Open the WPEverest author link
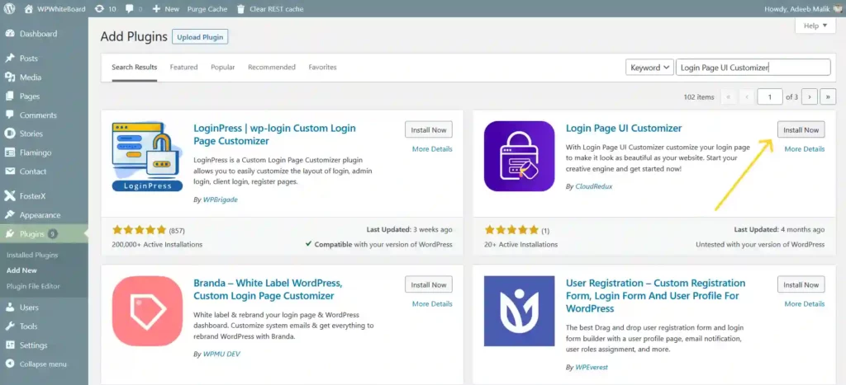Screen dimensions: 846x385 tap(592, 367)
